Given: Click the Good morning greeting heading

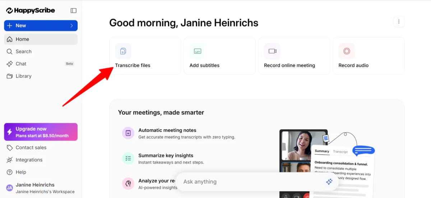Looking at the screenshot, I should tap(184, 23).
